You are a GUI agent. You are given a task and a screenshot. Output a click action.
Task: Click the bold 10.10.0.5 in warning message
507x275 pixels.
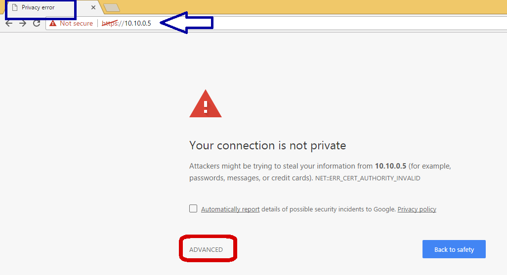click(390, 166)
